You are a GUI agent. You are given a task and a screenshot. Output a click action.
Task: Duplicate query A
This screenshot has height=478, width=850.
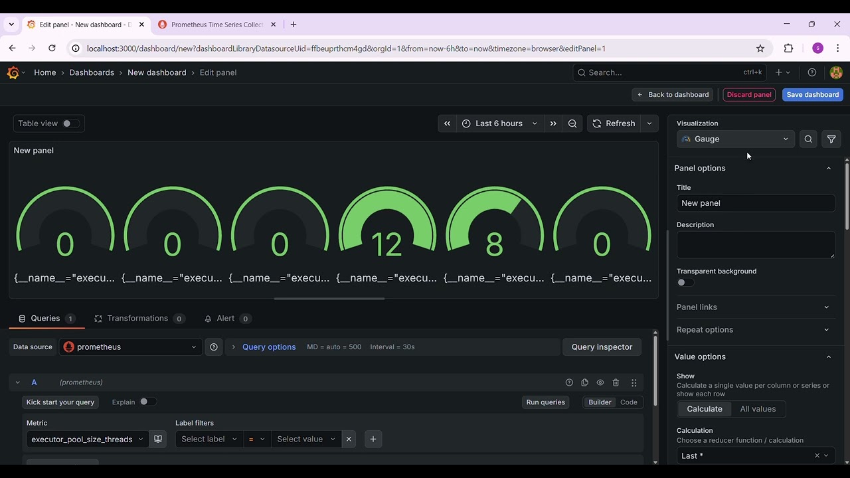(x=584, y=382)
